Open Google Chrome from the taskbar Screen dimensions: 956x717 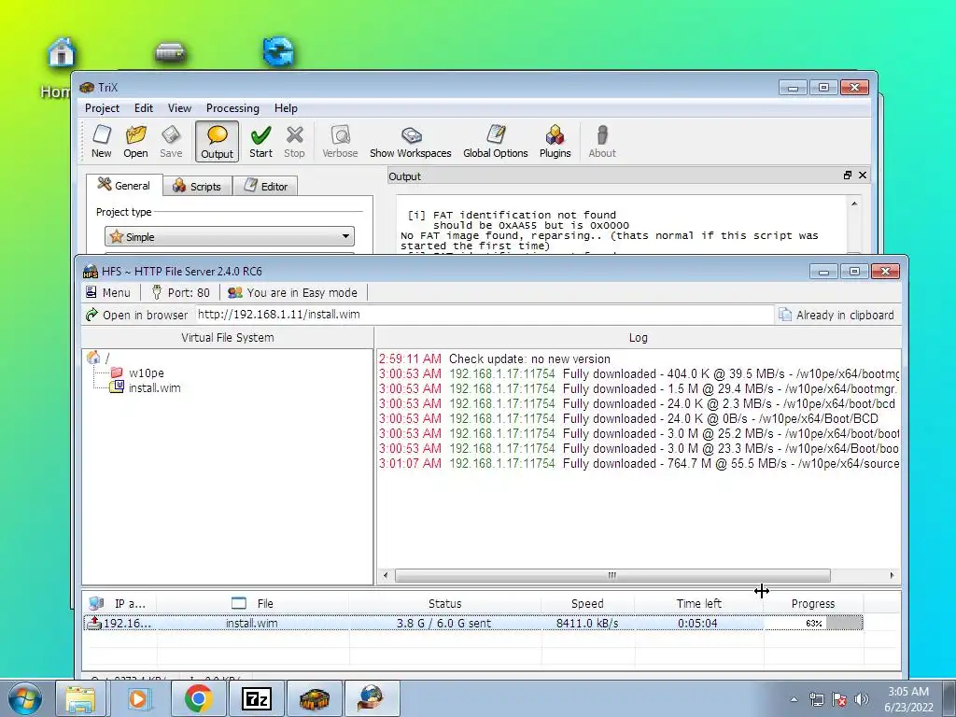(x=198, y=699)
